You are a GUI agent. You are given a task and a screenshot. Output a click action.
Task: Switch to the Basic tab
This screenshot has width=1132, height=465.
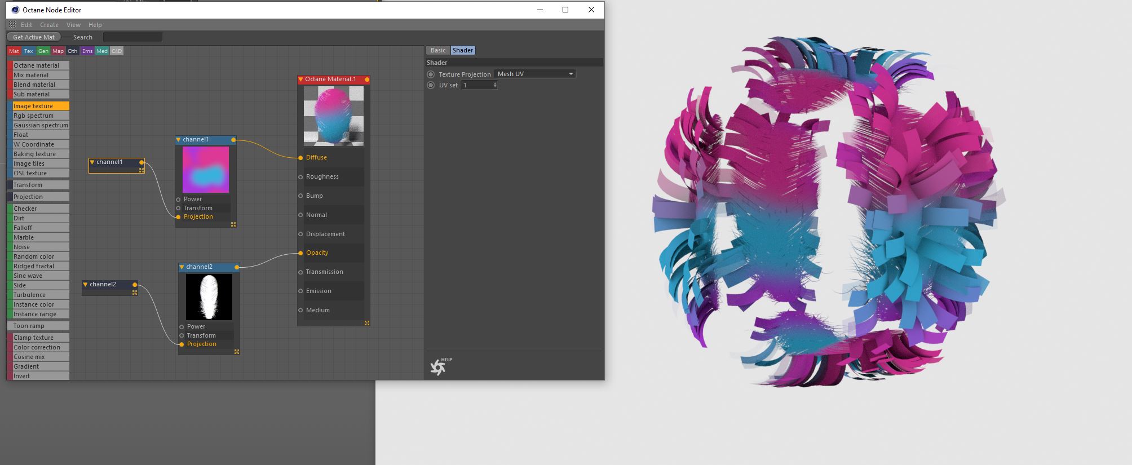(x=438, y=50)
